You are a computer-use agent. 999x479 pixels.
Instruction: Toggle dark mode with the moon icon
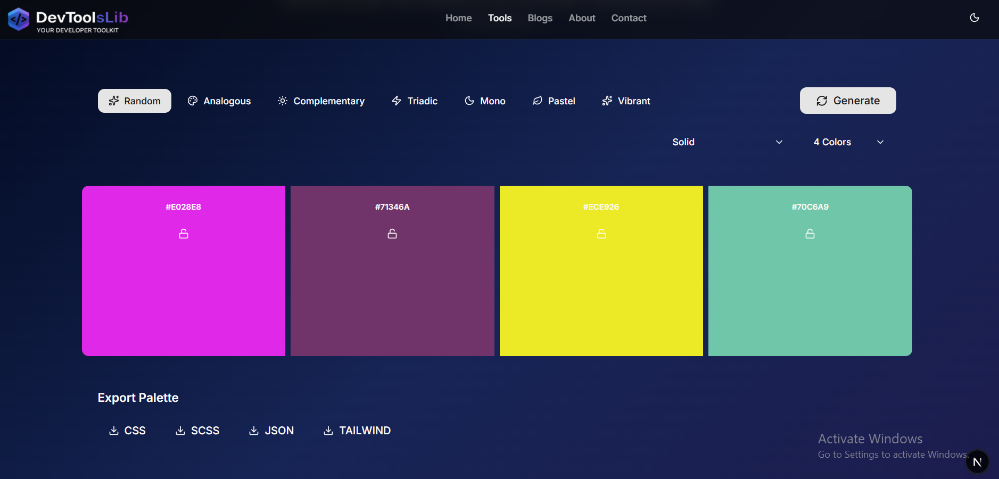point(975,18)
